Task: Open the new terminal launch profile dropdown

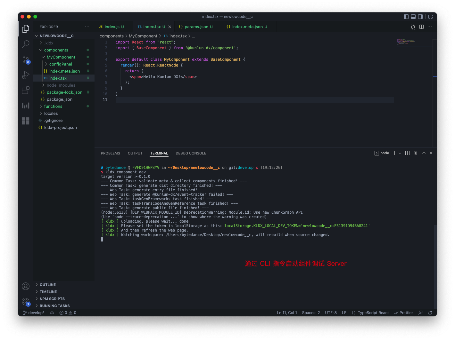Action: point(400,153)
